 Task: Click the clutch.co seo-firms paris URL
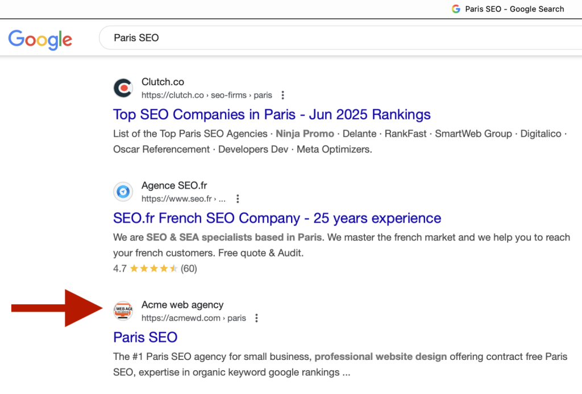pos(207,95)
